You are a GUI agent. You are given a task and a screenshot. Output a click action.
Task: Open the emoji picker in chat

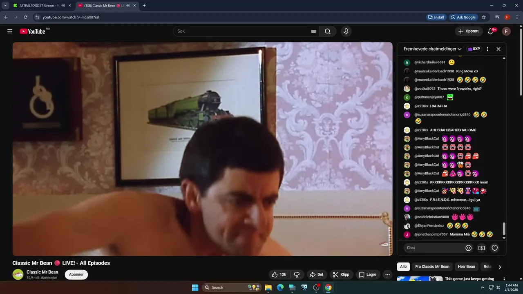(x=469, y=248)
